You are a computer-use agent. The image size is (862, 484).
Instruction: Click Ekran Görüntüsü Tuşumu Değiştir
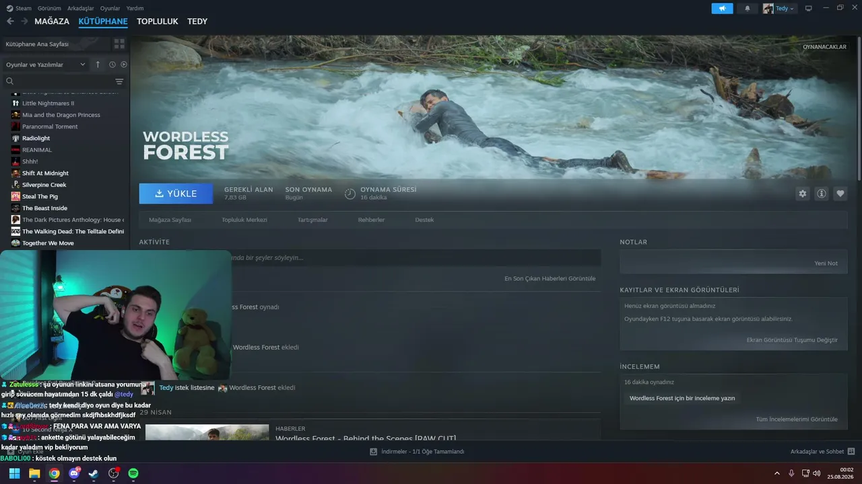[x=792, y=340]
